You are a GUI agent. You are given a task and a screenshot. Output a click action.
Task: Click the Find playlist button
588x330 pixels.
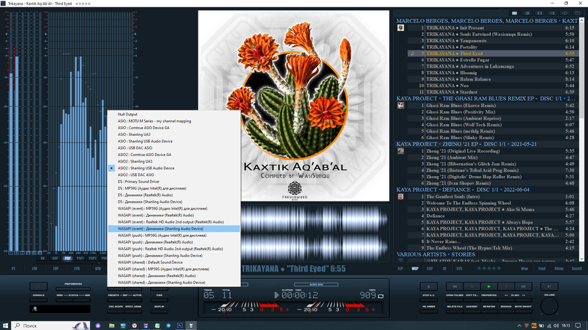[x=542, y=268]
